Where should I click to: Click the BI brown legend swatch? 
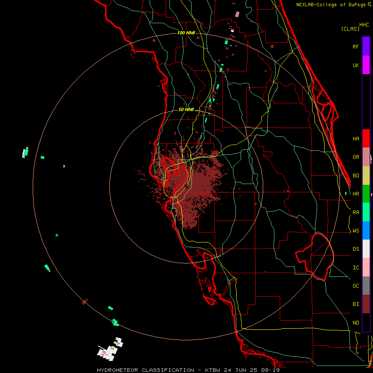[366, 304]
